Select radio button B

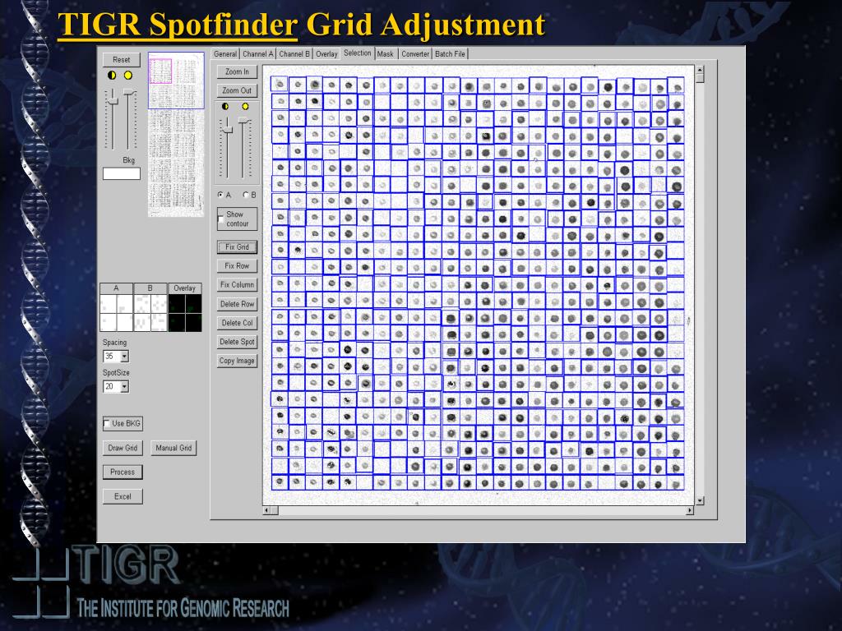245,195
